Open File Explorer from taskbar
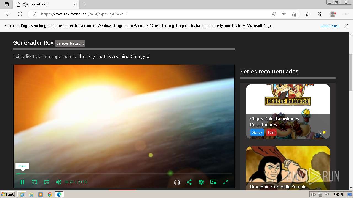353x198 pixels. coord(31,194)
